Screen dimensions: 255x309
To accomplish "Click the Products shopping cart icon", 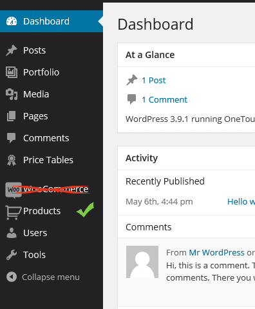I will [13, 212].
